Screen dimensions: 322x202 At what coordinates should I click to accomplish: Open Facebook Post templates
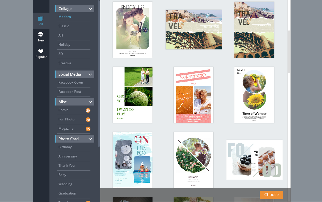tap(70, 92)
